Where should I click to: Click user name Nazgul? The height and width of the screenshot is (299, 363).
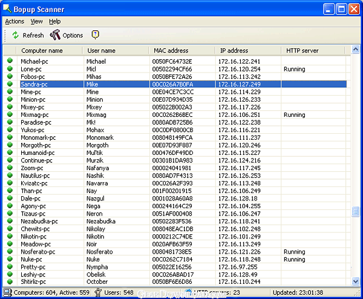tap(96, 199)
